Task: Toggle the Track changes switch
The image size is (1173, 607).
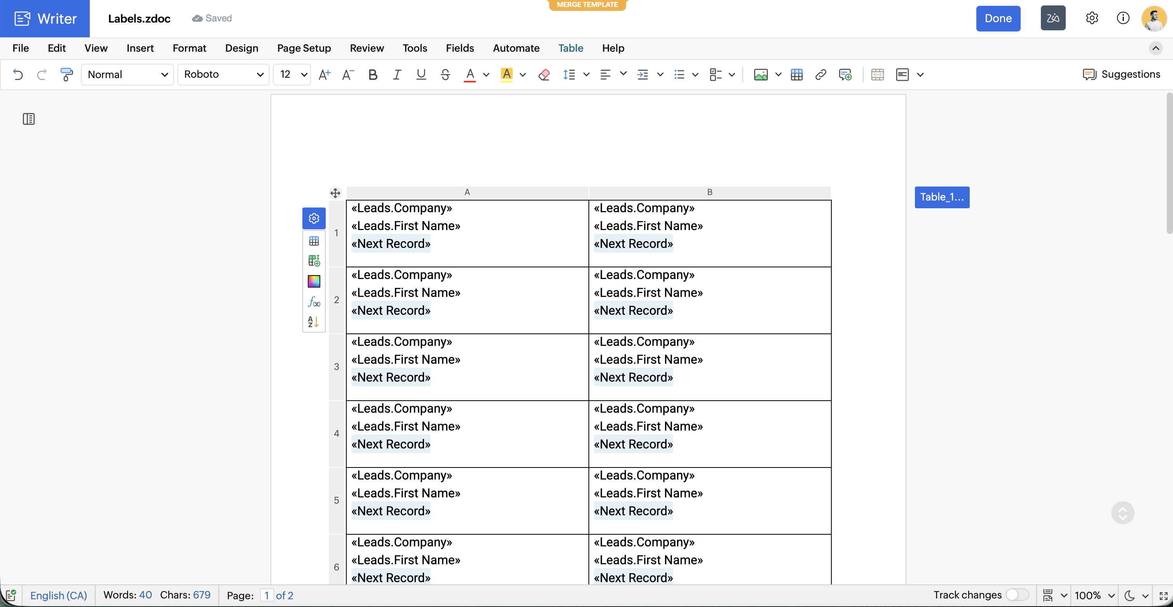Action: [x=1017, y=595]
